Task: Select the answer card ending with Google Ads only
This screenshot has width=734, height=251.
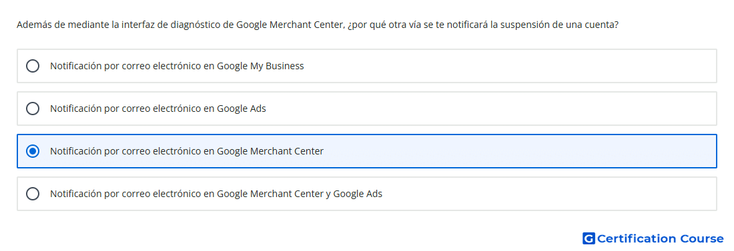Action: click(x=367, y=109)
